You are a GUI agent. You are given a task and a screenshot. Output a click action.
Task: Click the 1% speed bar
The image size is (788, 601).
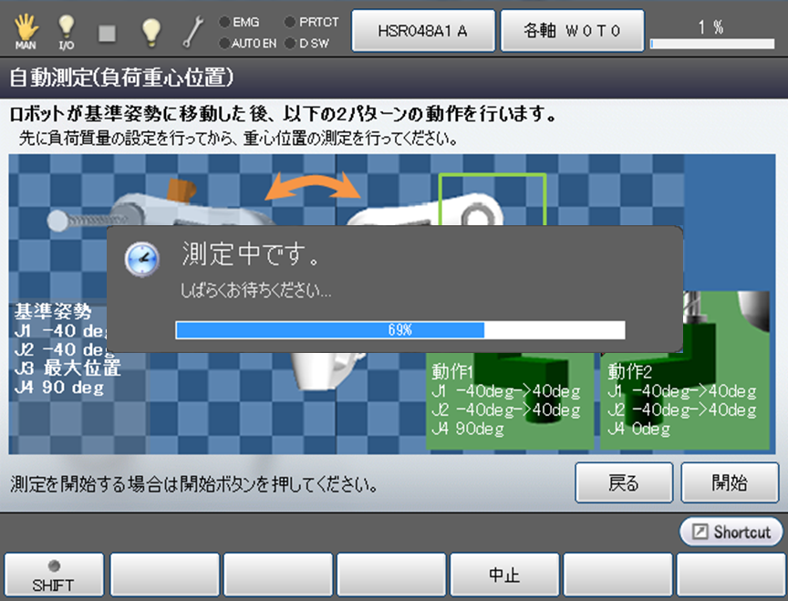pyautogui.click(x=710, y=43)
